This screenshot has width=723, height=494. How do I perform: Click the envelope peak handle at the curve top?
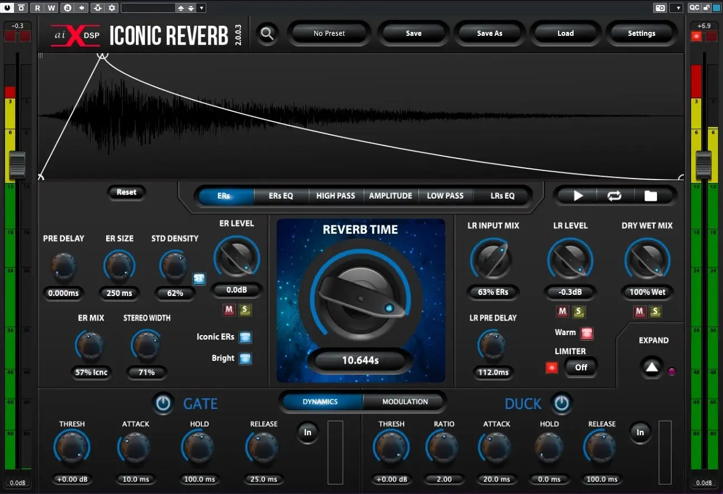[x=102, y=55]
